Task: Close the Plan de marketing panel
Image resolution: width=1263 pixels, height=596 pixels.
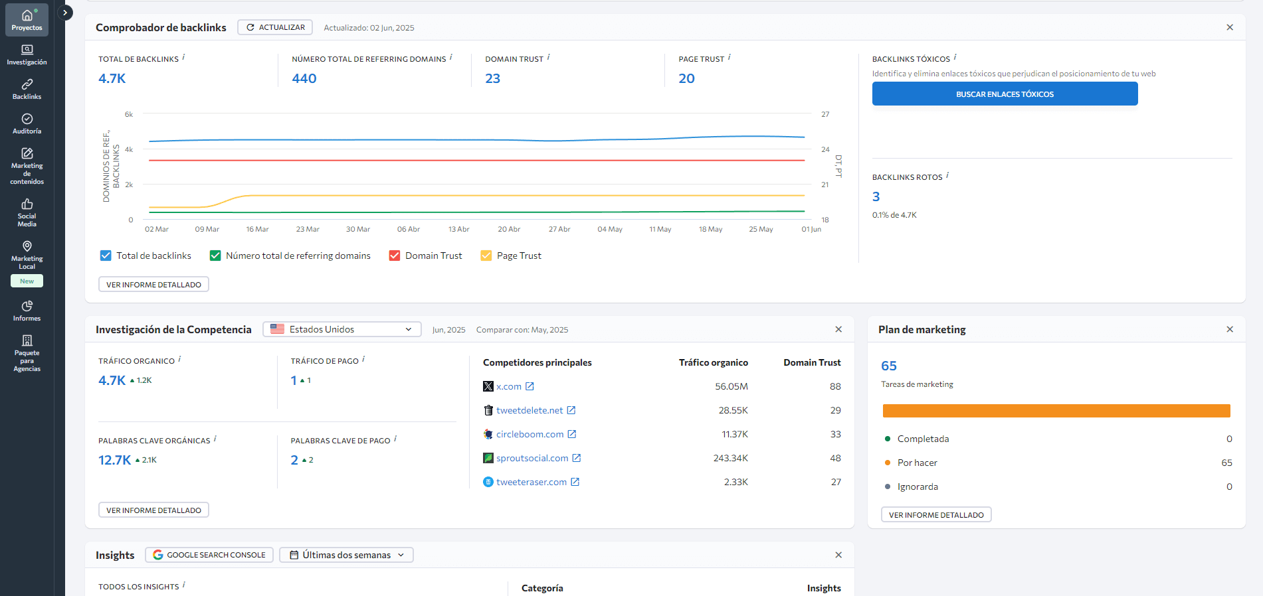Action: pos(1230,329)
